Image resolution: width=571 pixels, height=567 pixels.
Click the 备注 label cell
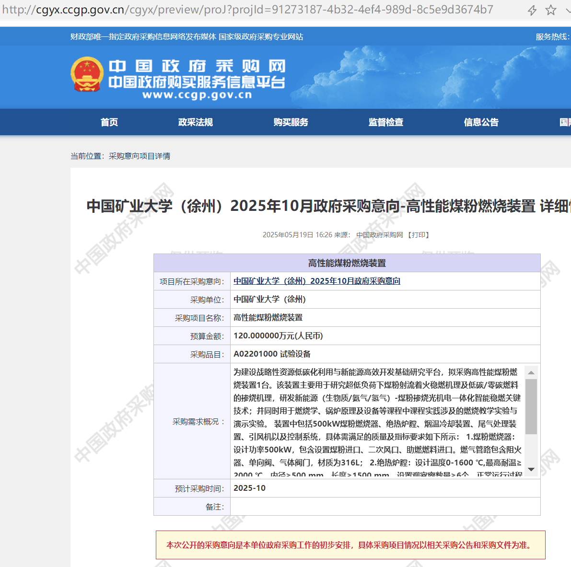click(x=192, y=507)
